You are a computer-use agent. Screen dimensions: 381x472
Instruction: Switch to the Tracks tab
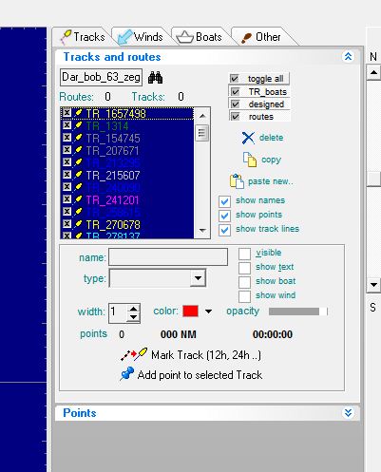(83, 37)
